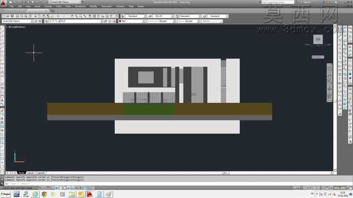The width and height of the screenshot is (353, 198).
Task: Open the Modify menu
Action: coord(93,6)
